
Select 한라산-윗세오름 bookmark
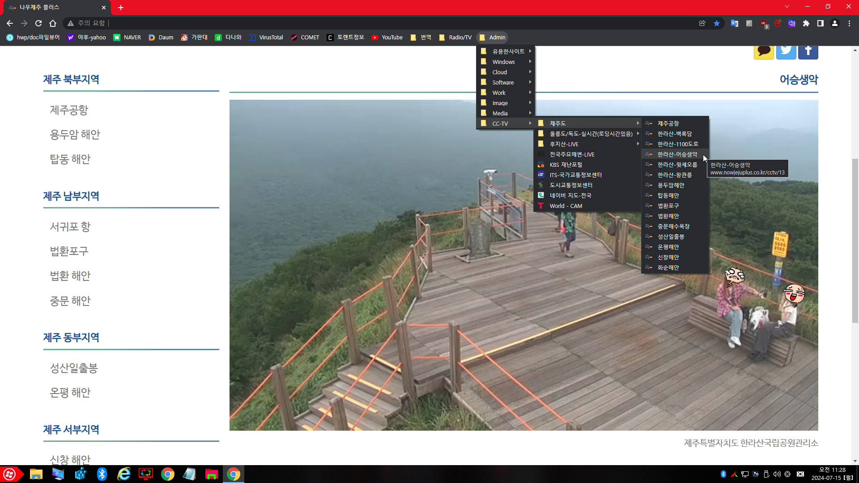[x=675, y=165]
